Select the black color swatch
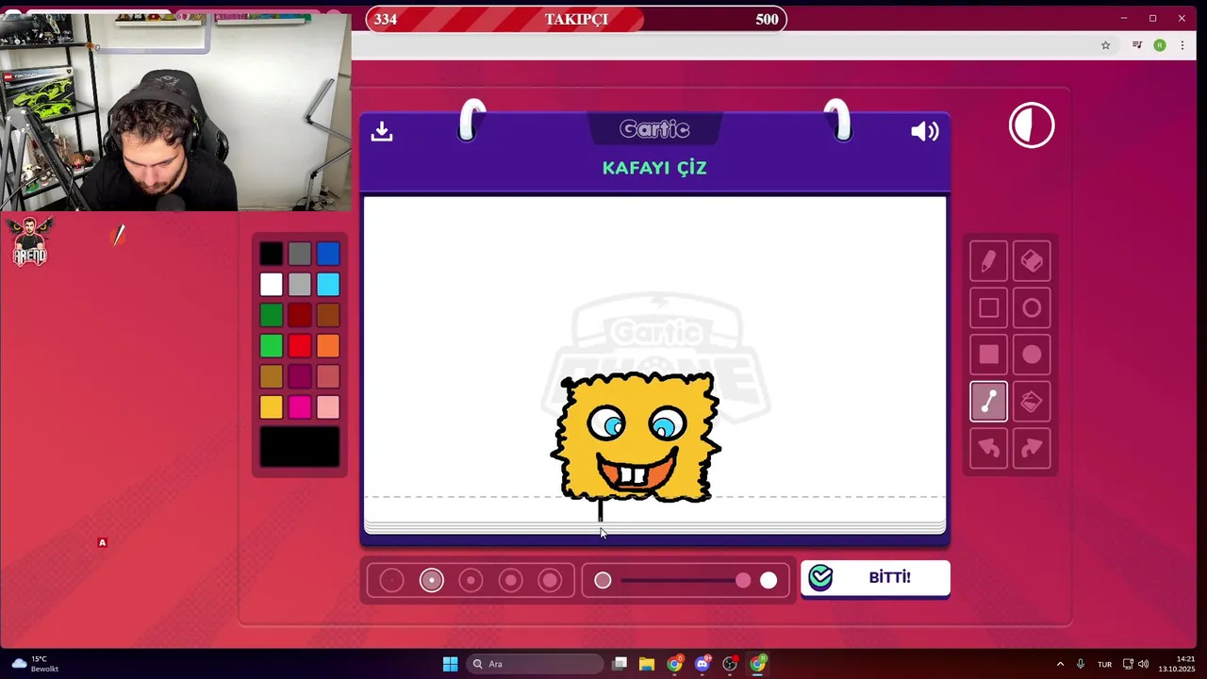 pyautogui.click(x=271, y=254)
